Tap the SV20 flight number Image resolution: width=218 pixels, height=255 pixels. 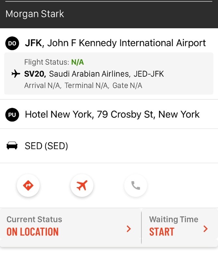coord(35,74)
